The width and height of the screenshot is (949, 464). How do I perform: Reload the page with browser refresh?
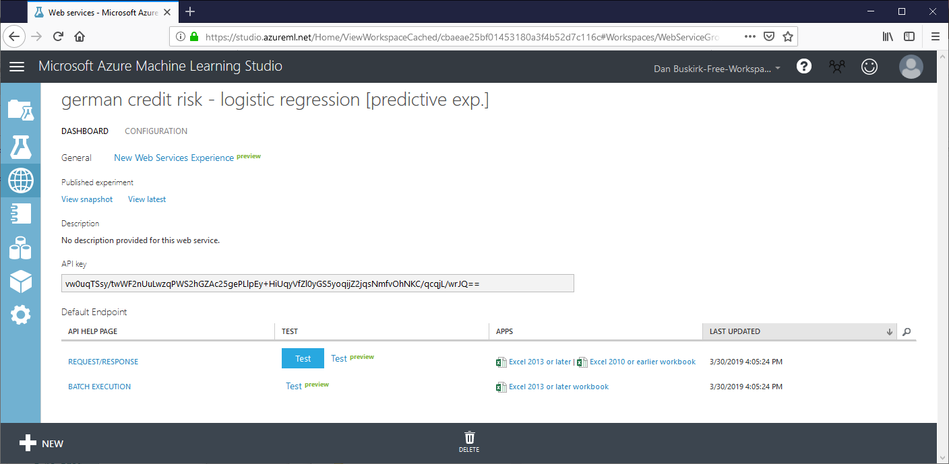coord(58,36)
